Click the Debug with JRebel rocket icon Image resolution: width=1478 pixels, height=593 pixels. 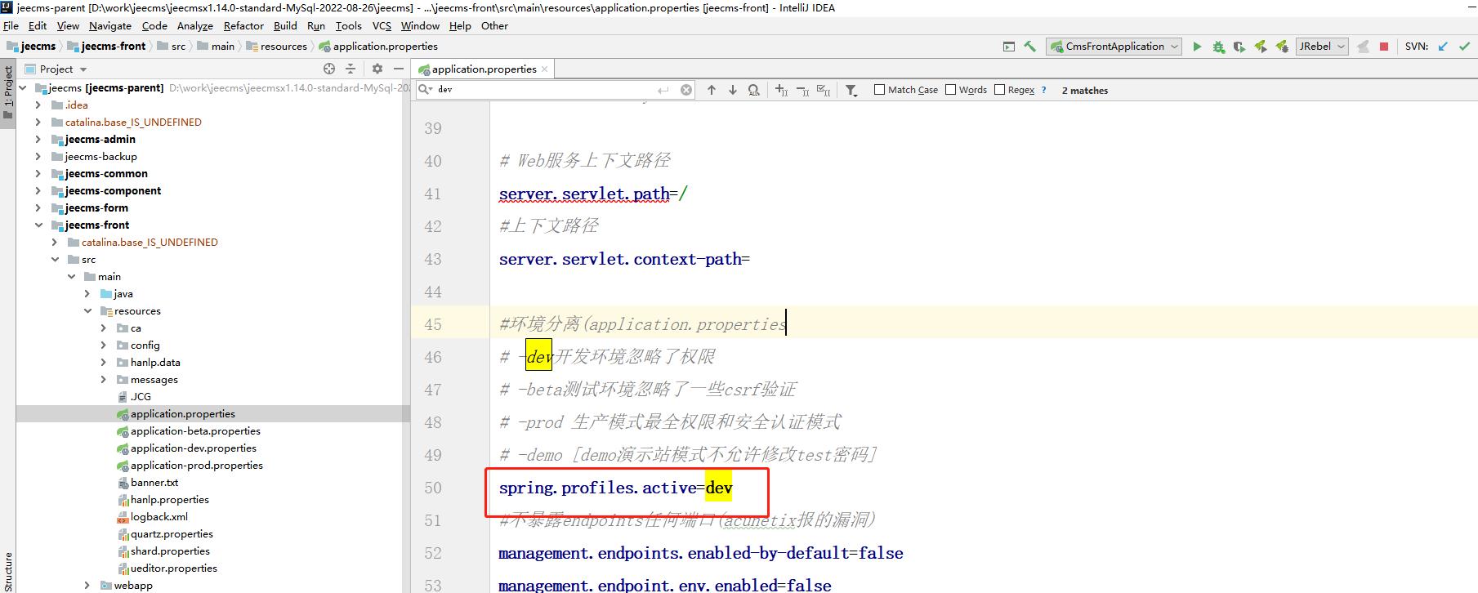[1282, 47]
